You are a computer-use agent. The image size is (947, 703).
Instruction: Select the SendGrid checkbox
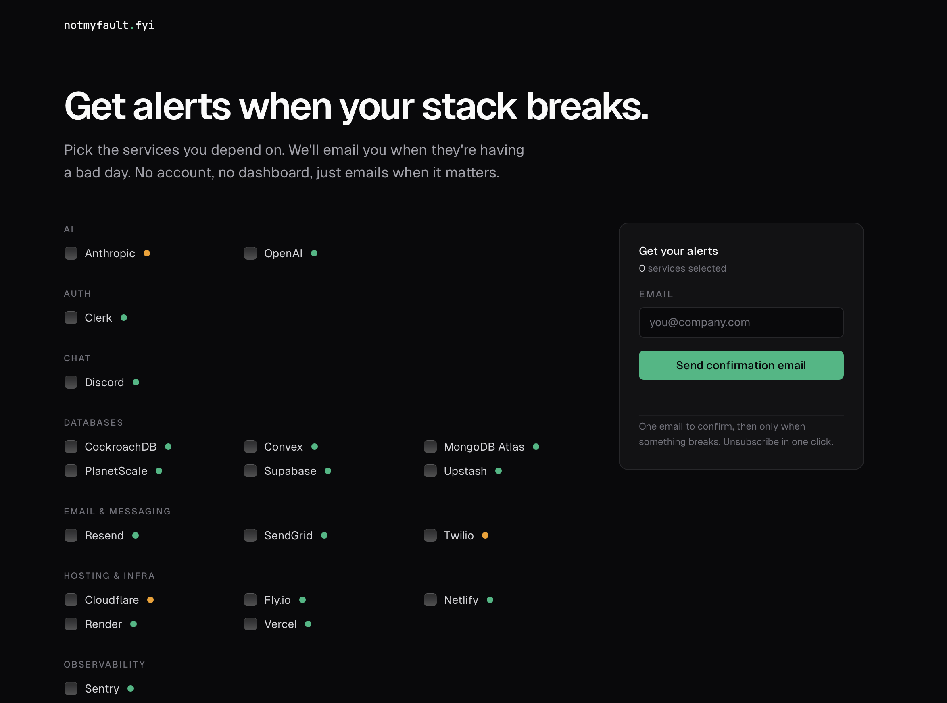[x=250, y=535]
